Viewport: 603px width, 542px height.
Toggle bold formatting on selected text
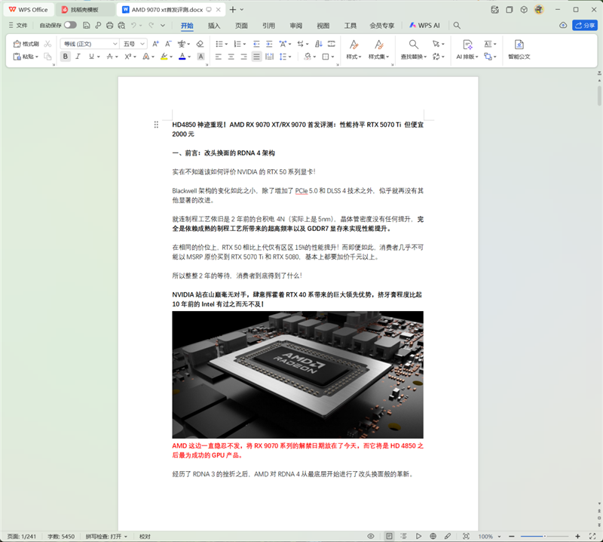[x=65, y=57]
